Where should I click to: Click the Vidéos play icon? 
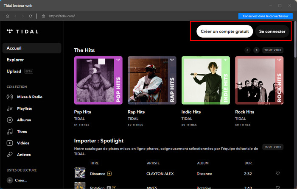tap(10, 143)
